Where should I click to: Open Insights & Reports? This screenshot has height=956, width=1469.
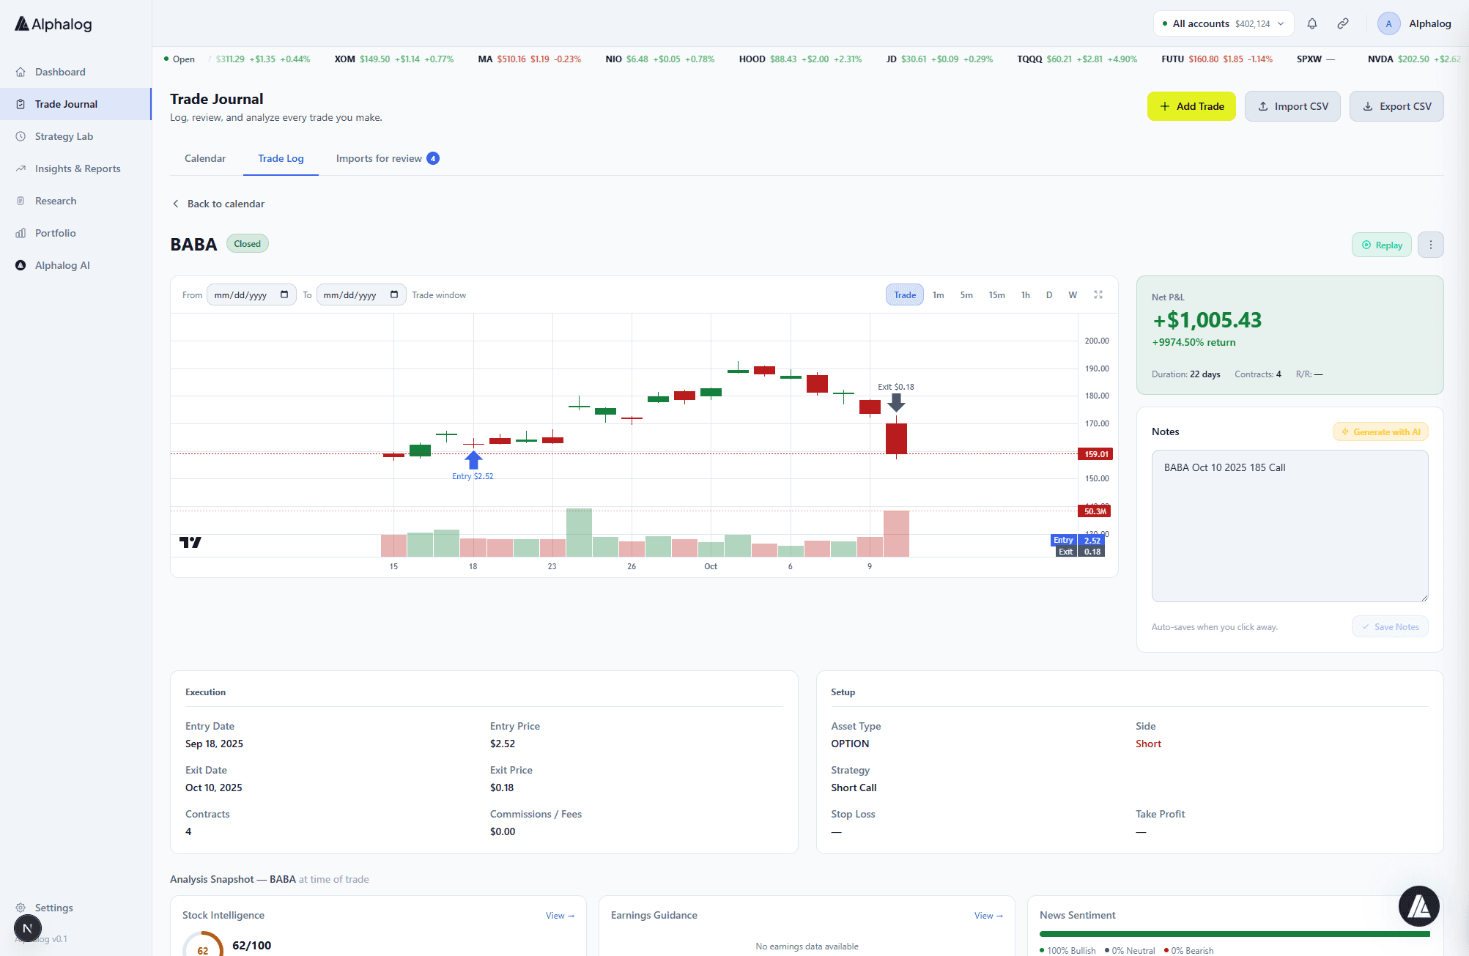click(x=75, y=168)
